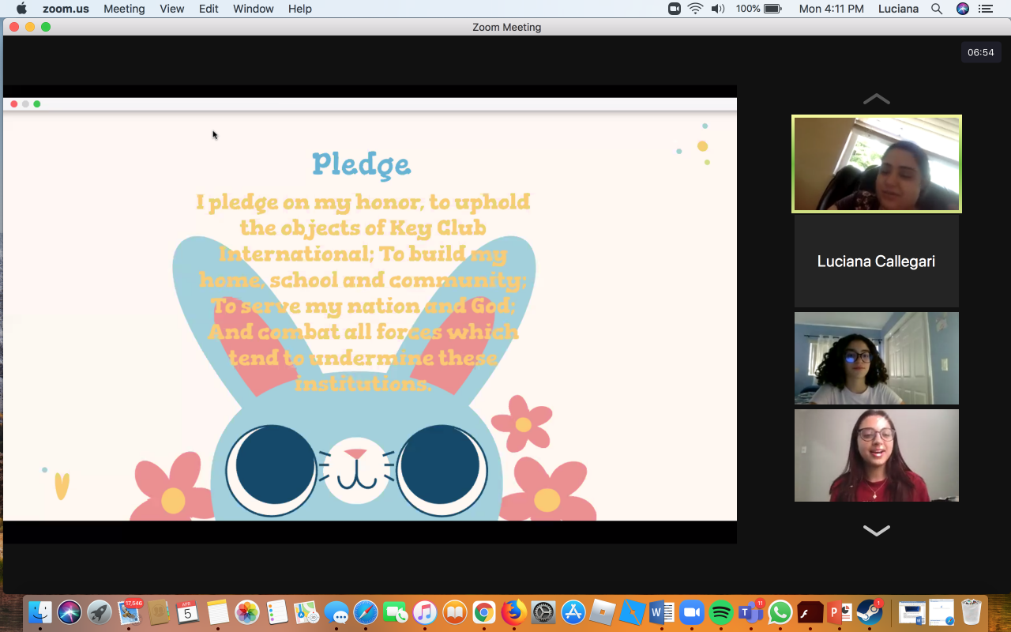This screenshot has height=632, width=1011.
Task: Open the Wi-Fi status menu
Action: (695, 9)
